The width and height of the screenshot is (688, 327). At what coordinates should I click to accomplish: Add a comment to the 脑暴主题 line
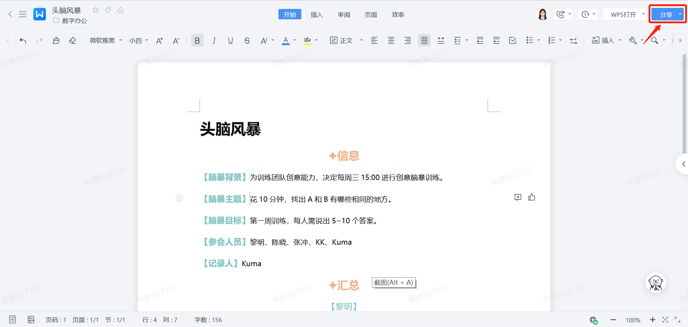518,197
